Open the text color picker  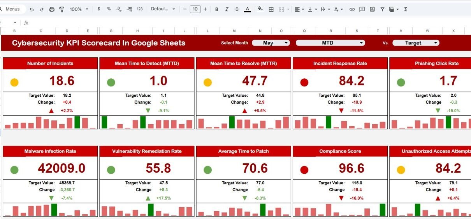247,9
